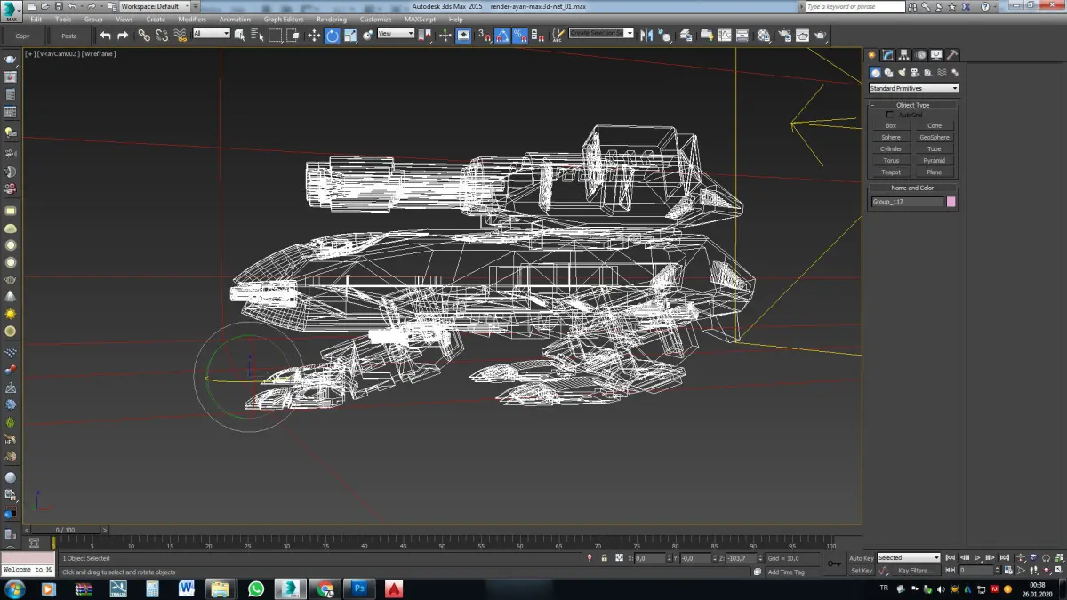Toggle Window/Crossing selection mode
This screenshot has height=600, width=1067.
pyautogui.click(x=295, y=36)
